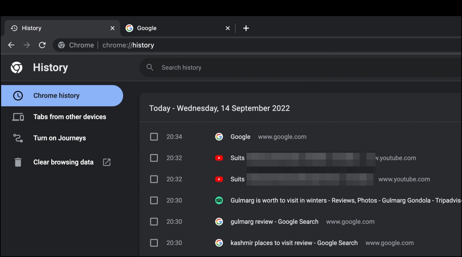Click the History page title text

(x=50, y=68)
